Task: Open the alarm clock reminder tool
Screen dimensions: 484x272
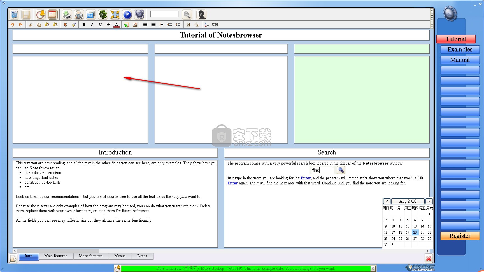Action: (41, 14)
